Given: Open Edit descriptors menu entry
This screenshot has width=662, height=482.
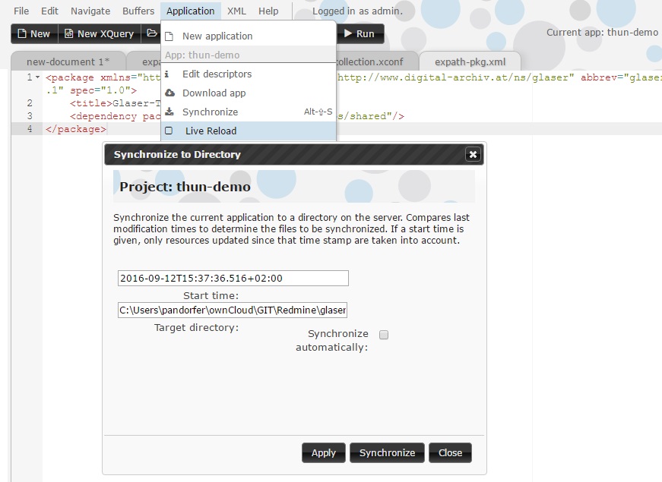Looking at the screenshot, I should (249, 74).
